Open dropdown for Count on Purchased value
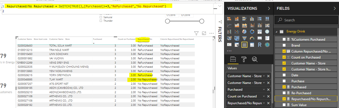 pyautogui.click(x=264, y=96)
